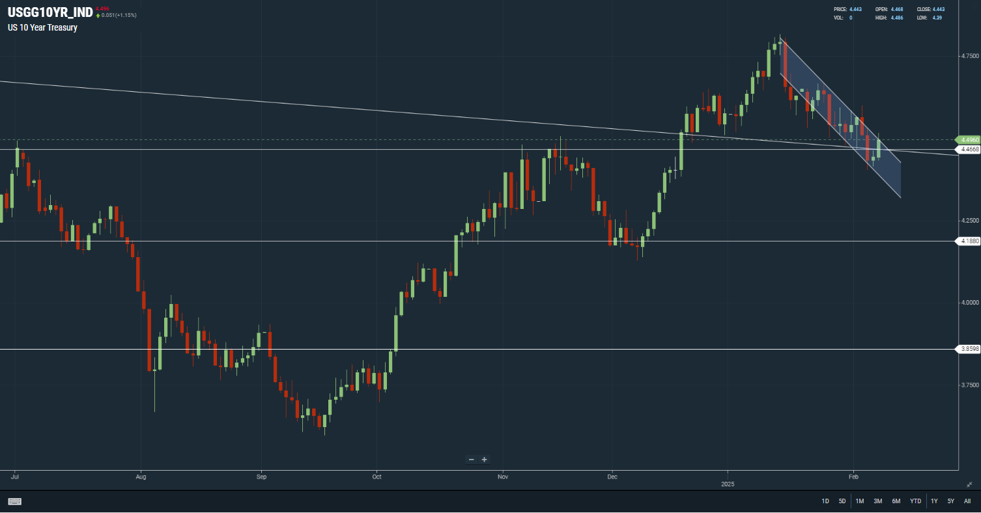The height and width of the screenshot is (513, 981).
Task: View the 5Y range
Action: coord(951,501)
